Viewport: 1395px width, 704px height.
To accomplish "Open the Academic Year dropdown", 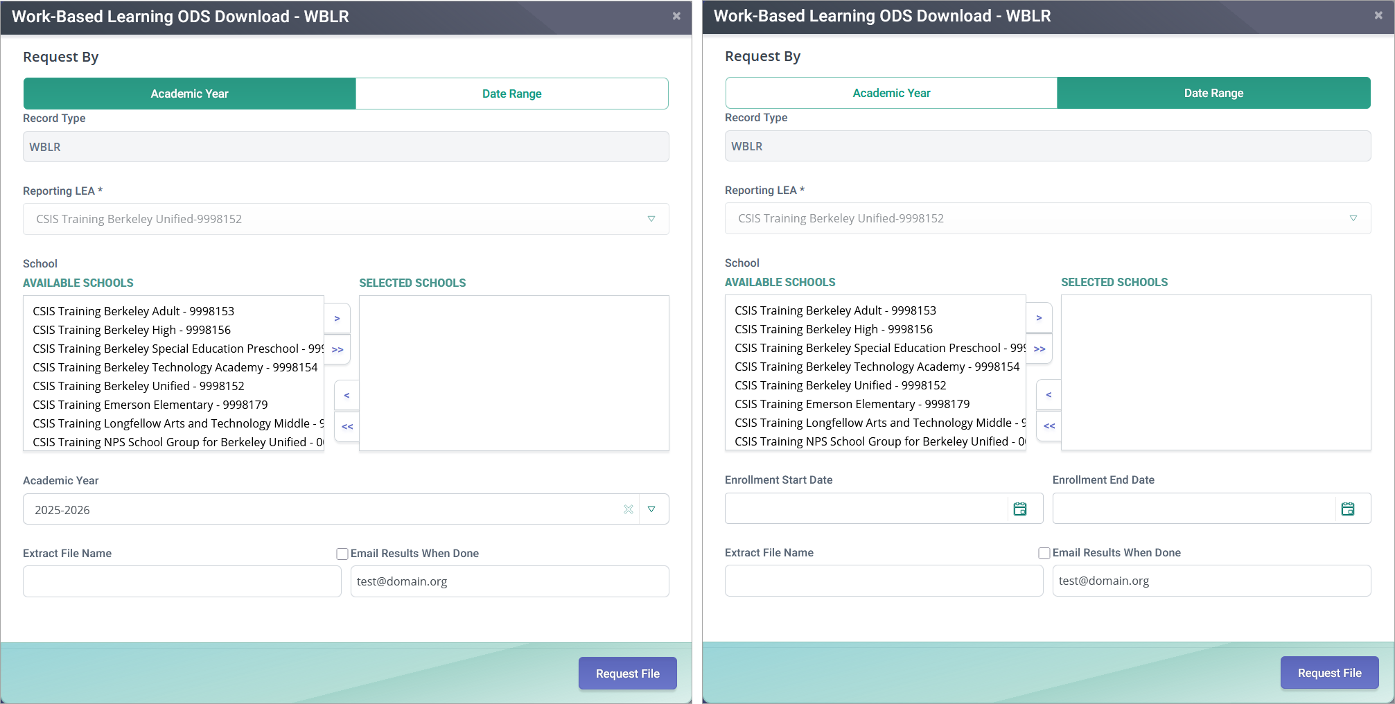I will pyautogui.click(x=652, y=509).
